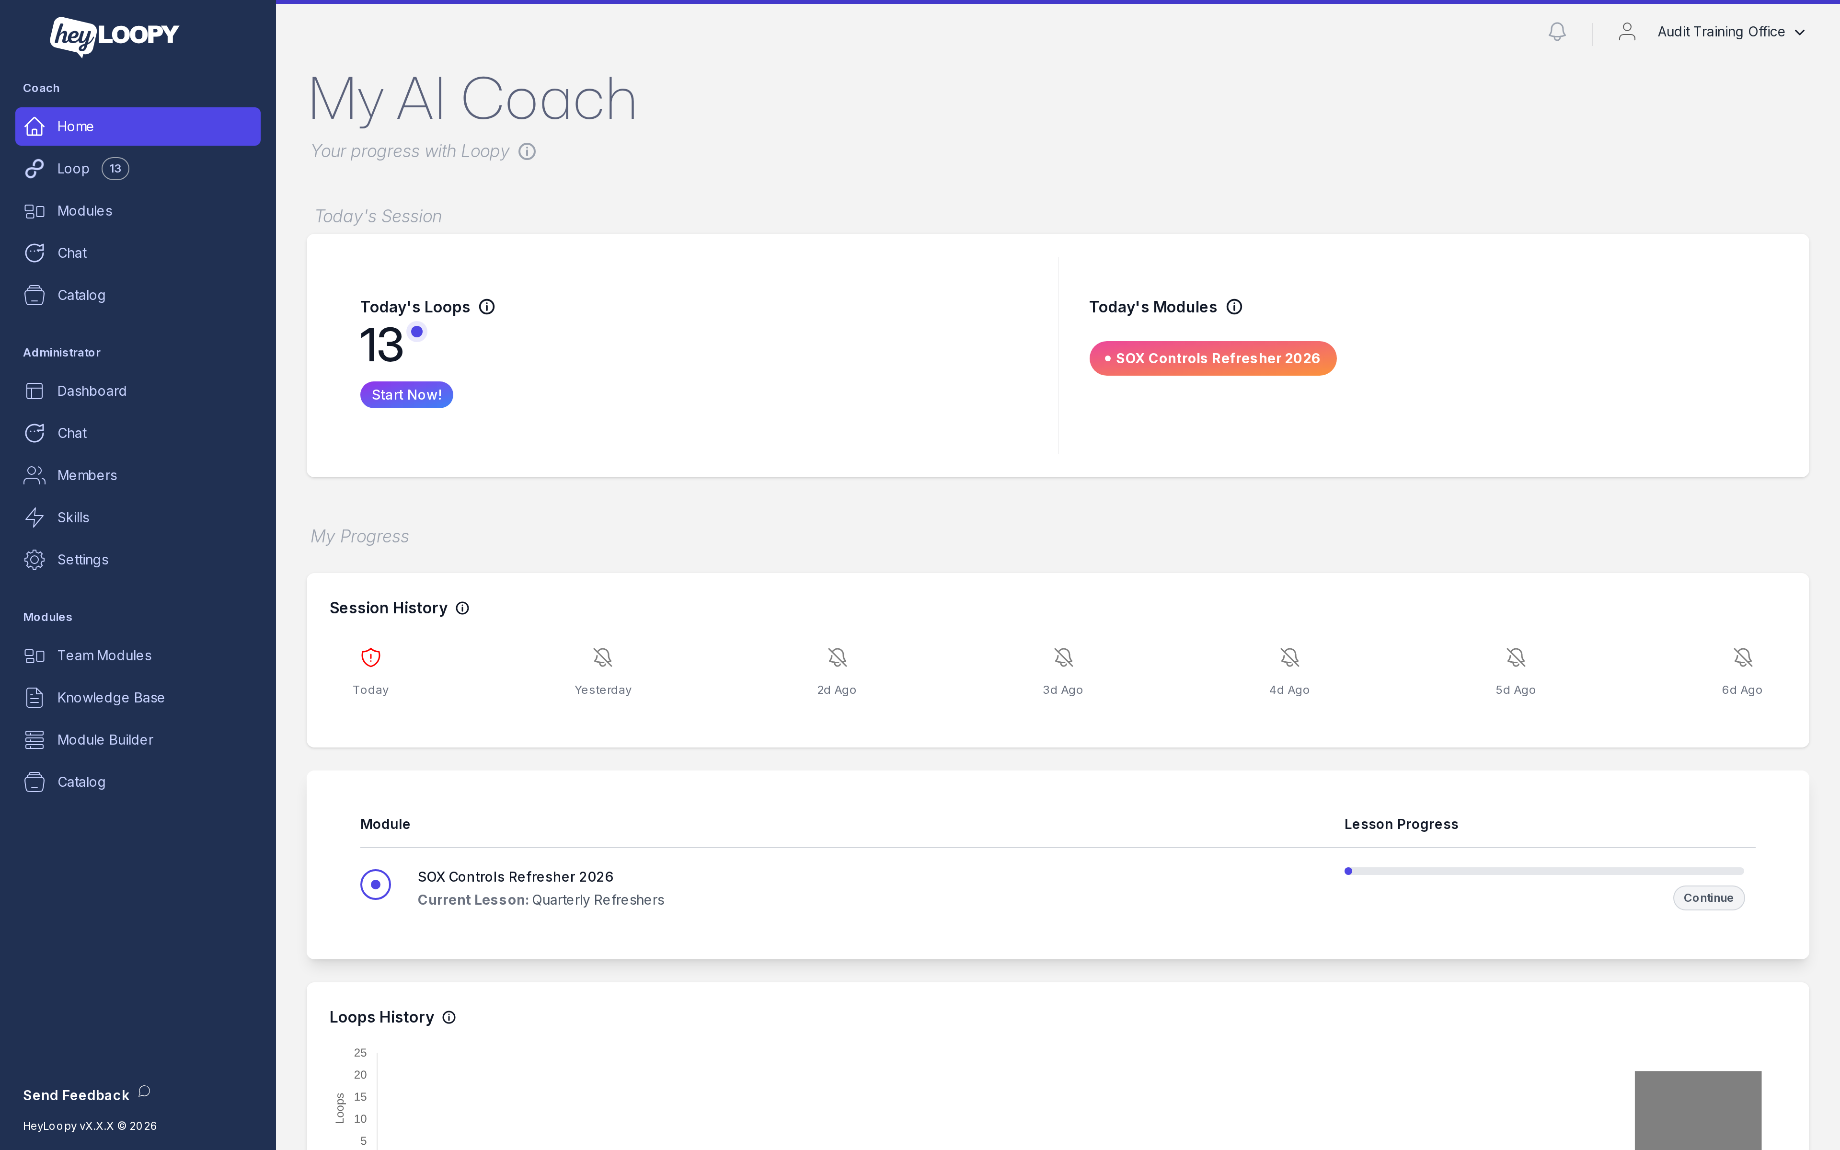Open the Administrator Dashboard

pyautogui.click(x=138, y=391)
